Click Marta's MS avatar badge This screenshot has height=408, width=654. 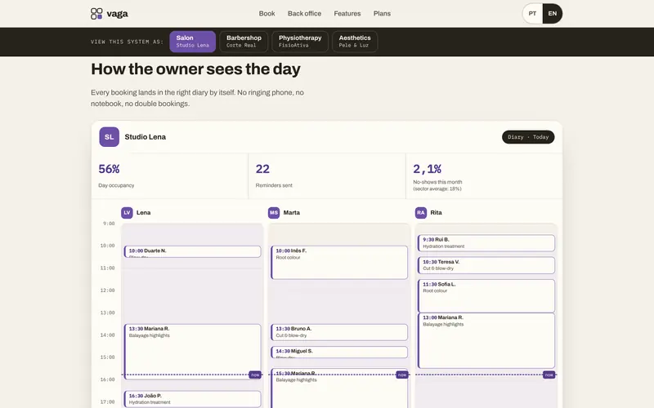click(274, 213)
